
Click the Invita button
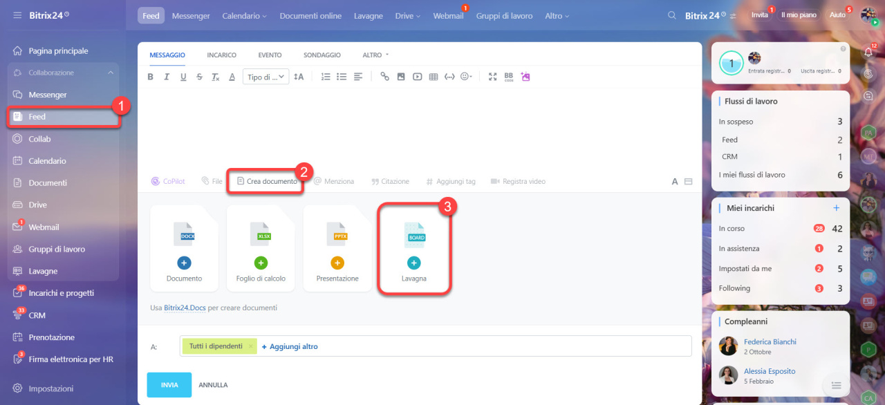coord(760,15)
